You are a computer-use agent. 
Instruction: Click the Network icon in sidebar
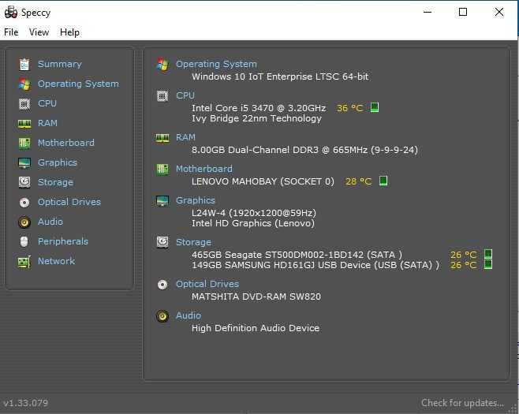[x=24, y=261]
